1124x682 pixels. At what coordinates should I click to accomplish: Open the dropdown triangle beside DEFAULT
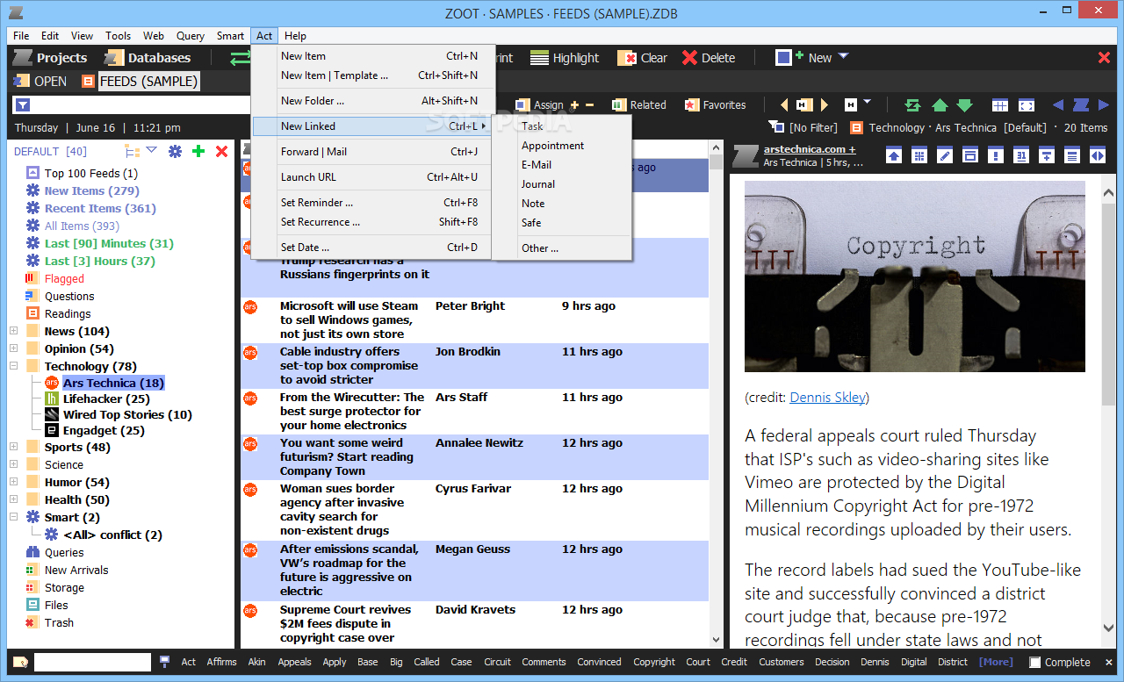pos(151,150)
